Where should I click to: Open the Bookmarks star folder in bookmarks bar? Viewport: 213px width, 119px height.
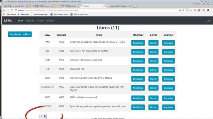pyautogui.click(x=23, y=14)
